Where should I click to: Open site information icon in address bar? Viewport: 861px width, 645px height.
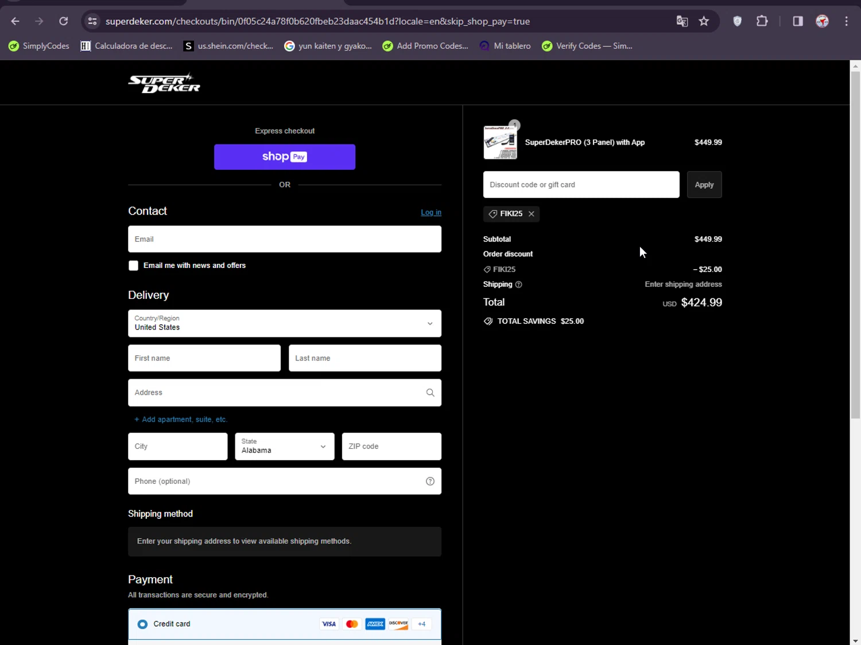tap(92, 21)
